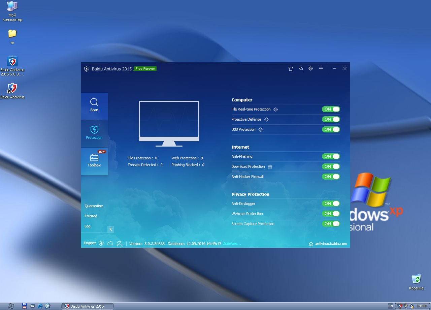Open the Windows Start button
Screen dimensions: 431x310
[11, 306]
